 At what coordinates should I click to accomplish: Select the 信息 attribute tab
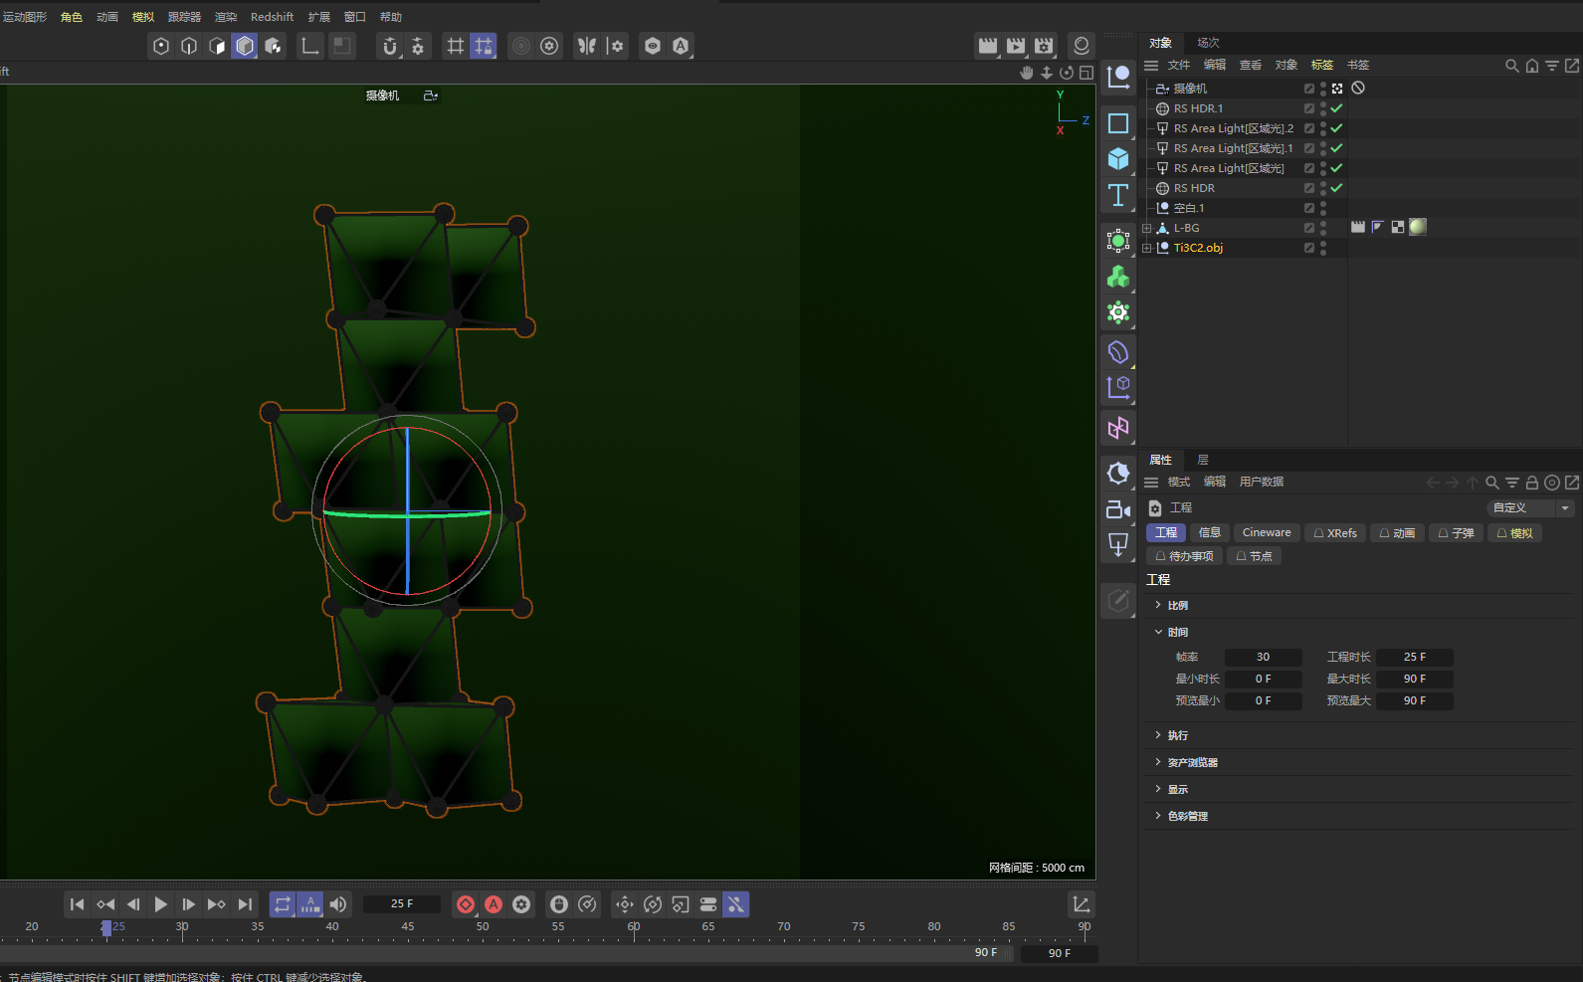pyautogui.click(x=1210, y=533)
